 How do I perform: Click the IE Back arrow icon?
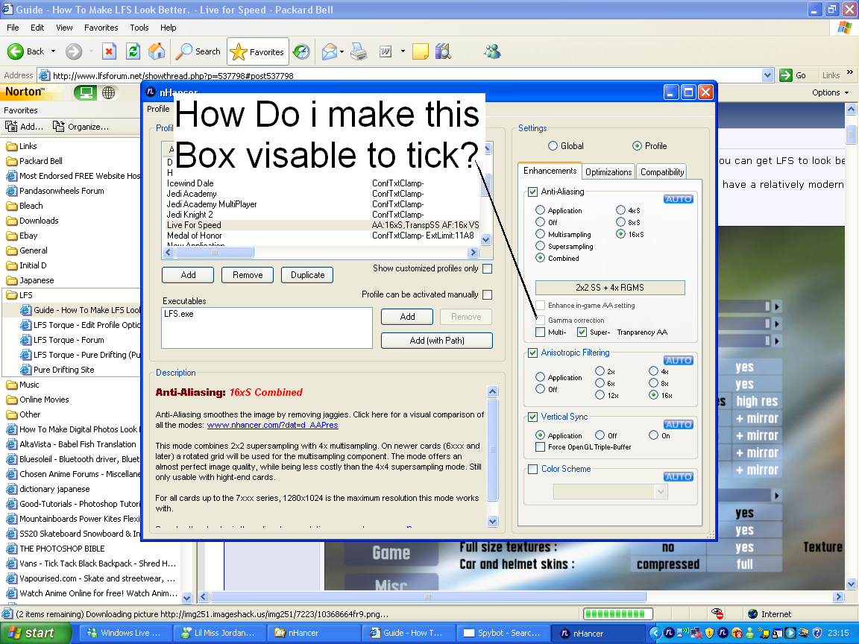(x=16, y=51)
